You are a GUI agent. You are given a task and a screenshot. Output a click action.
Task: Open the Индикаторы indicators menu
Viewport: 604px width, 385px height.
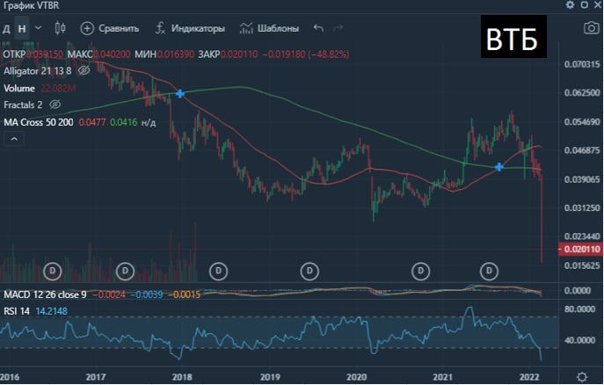click(190, 28)
